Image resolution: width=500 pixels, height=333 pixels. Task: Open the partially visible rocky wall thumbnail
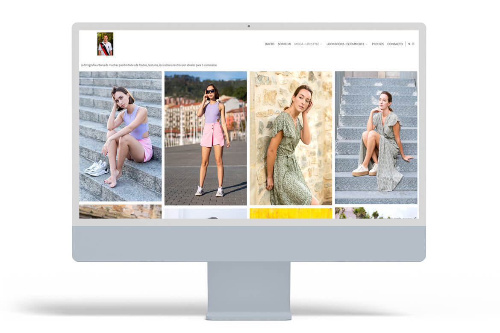(121, 212)
